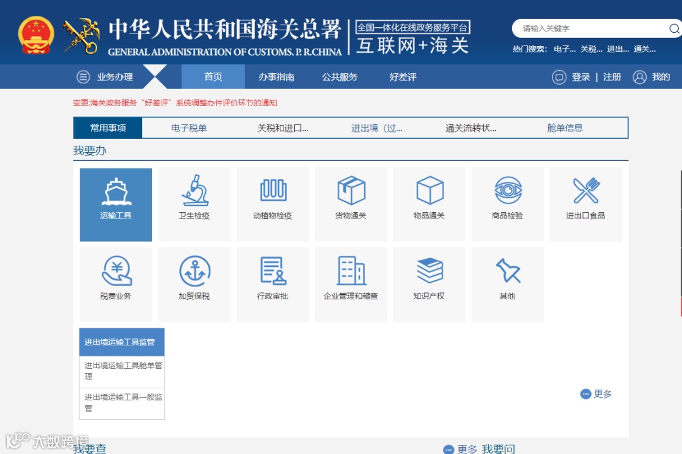Viewport: 682px width, 454px height.
Task: Click the 更多 dots icon under the tiles
Action: (585, 394)
